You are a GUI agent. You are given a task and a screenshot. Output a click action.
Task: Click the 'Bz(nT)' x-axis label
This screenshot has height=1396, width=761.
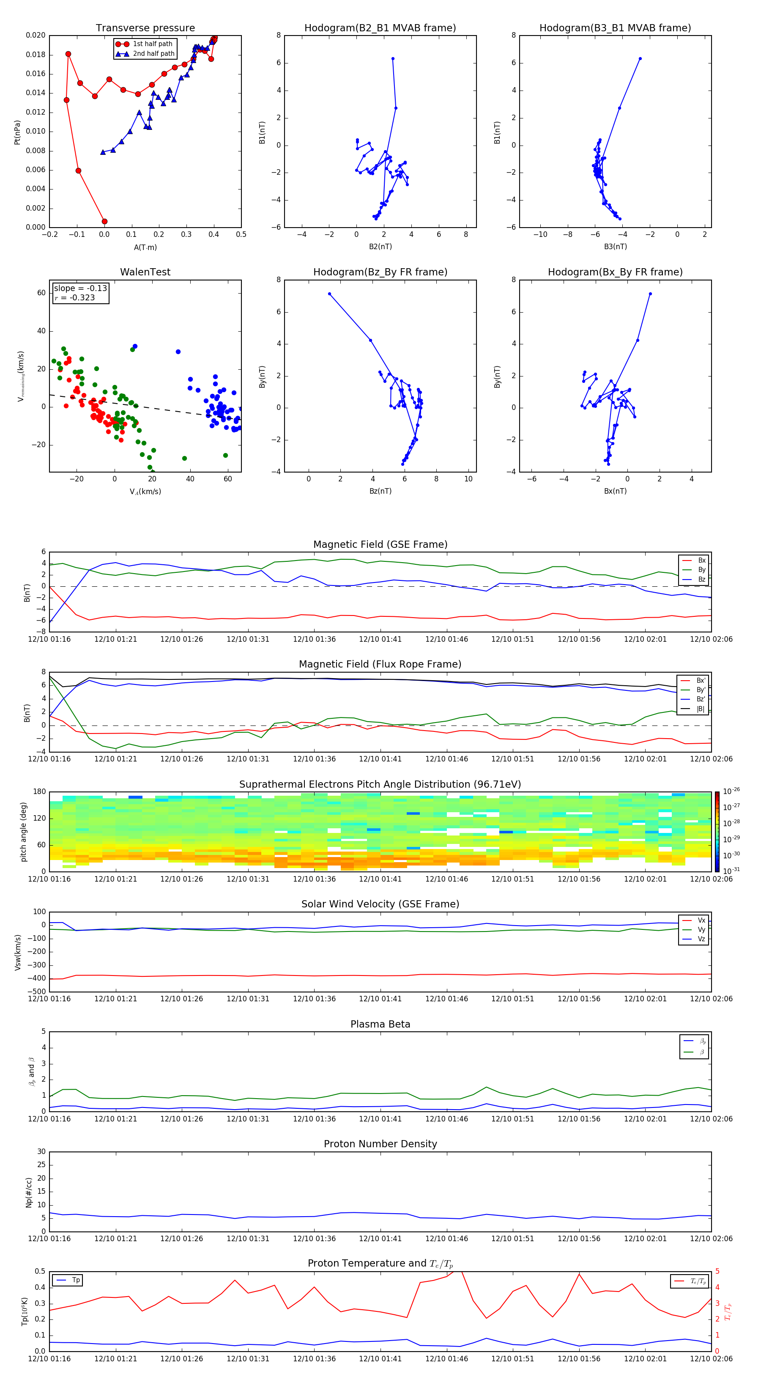coord(380,491)
